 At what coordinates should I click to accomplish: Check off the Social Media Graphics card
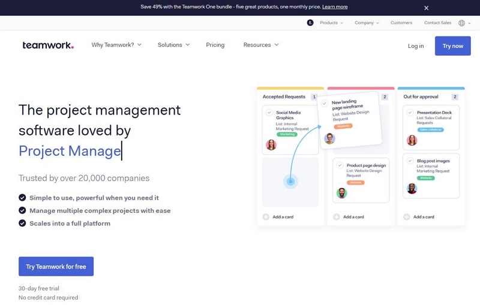[269, 113]
